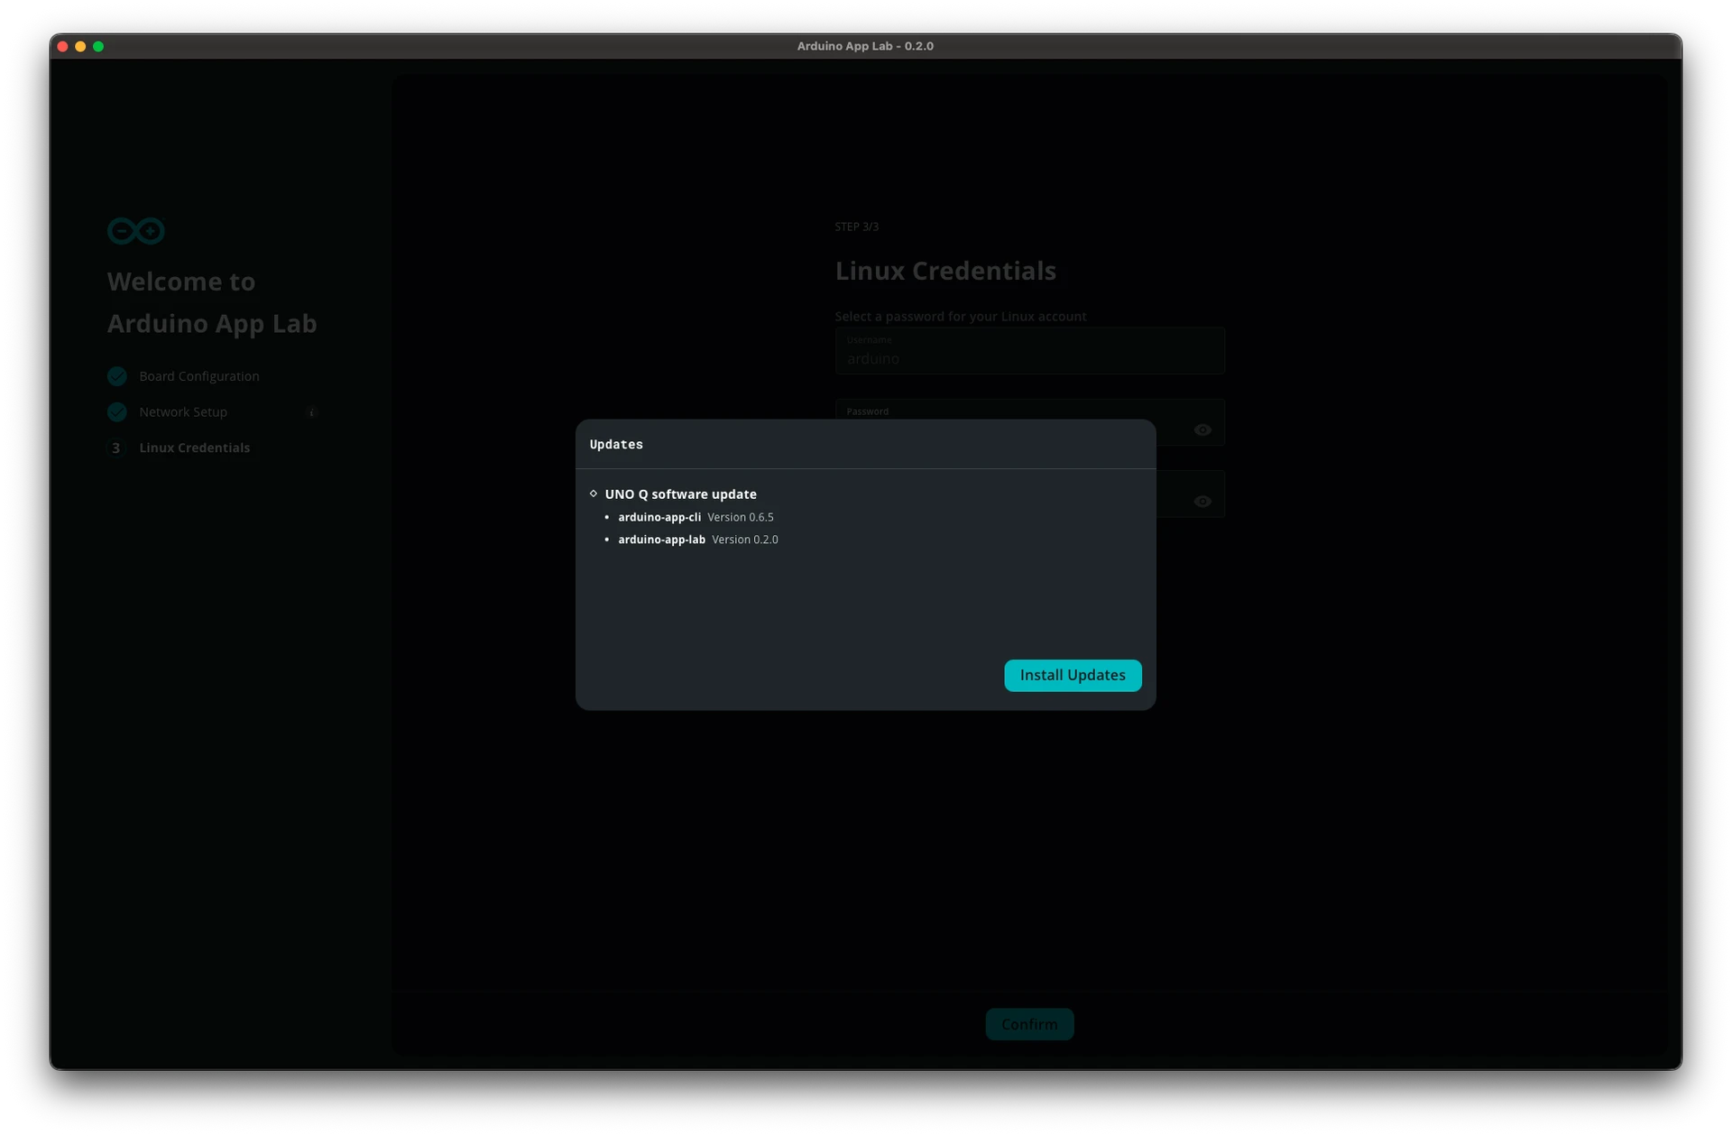Click the green full-screen button in title bar

tap(98, 46)
